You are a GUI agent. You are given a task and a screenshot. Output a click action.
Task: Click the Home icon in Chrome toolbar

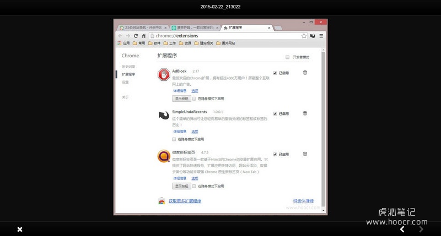144,36
